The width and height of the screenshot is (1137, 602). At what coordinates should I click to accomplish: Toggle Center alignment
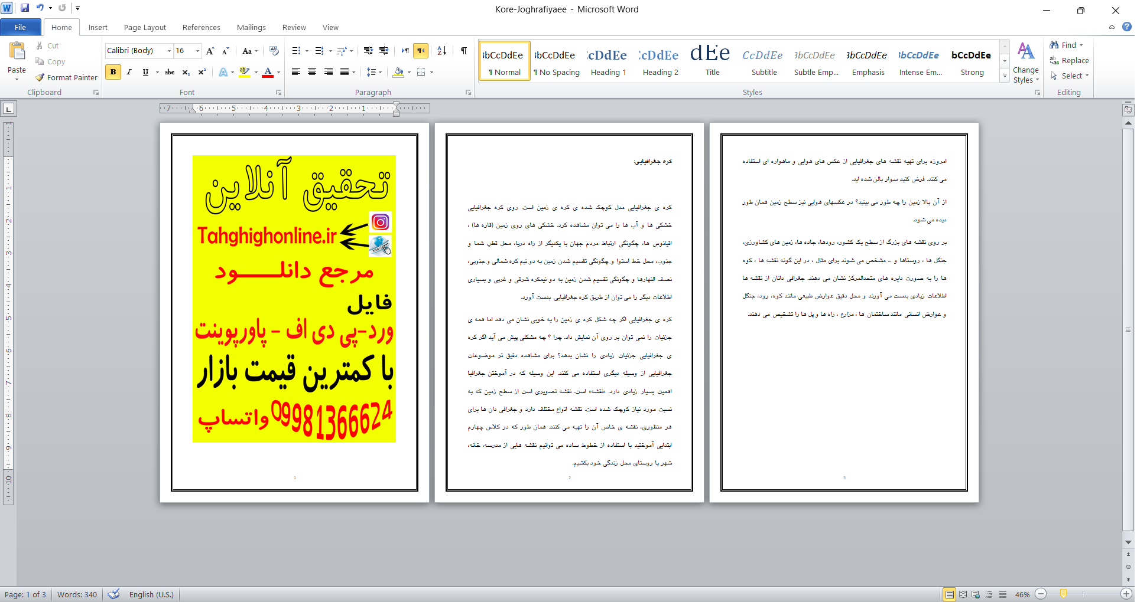(x=312, y=72)
